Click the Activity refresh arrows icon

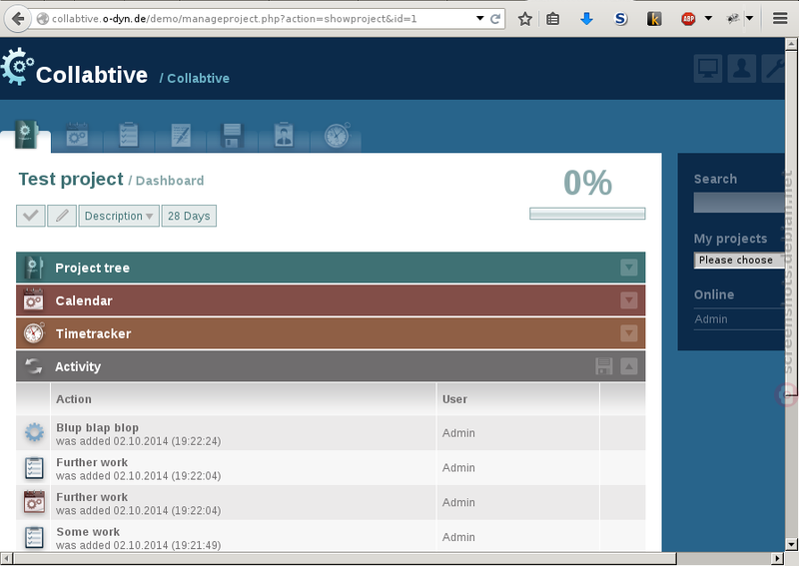[34, 366]
